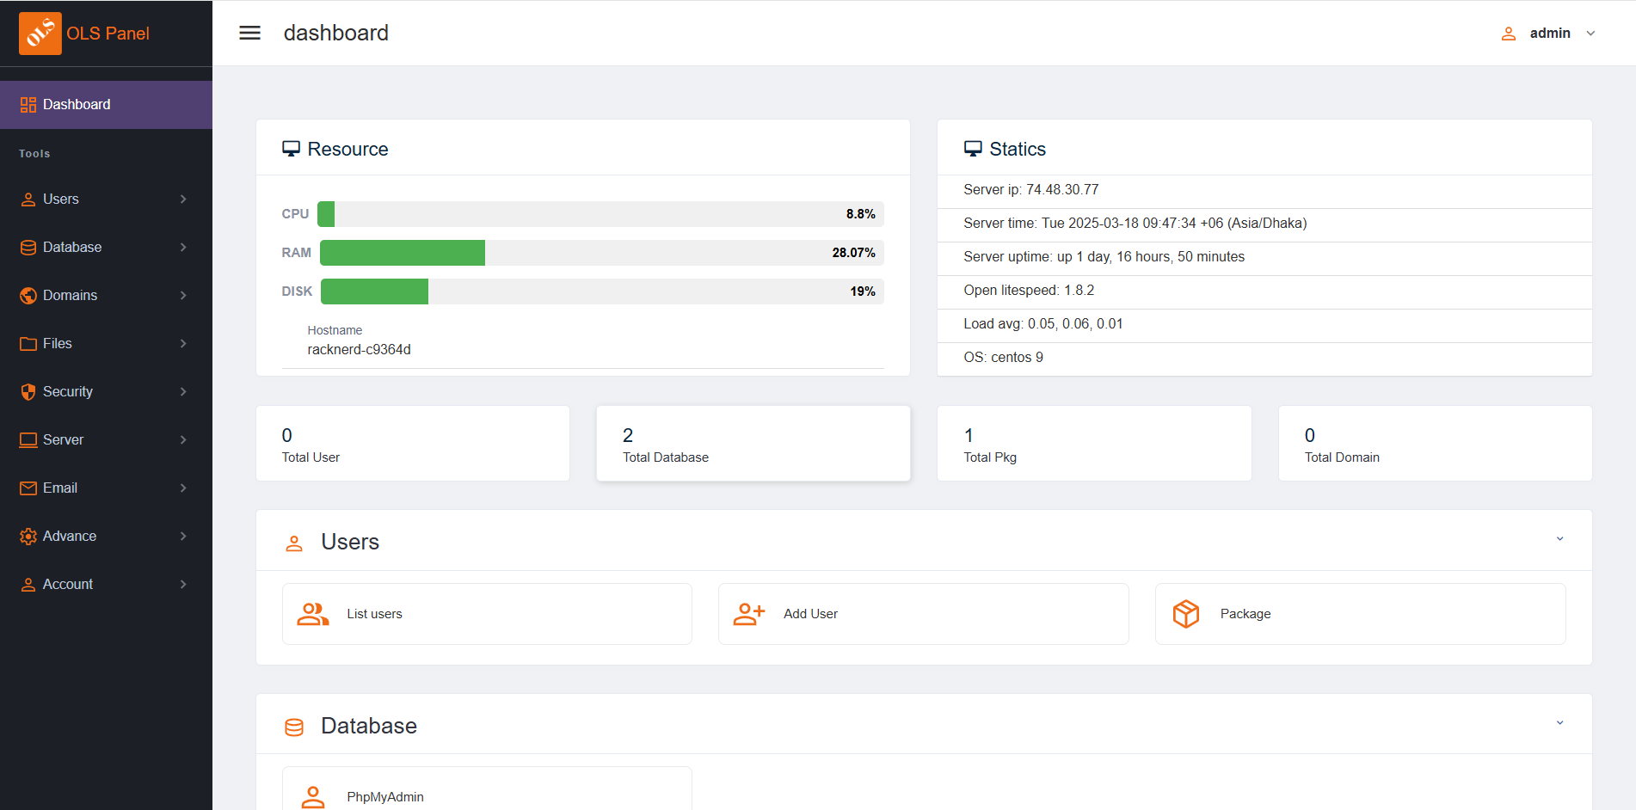Expand the Domains sidebar submenu arrow
This screenshot has width=1636, height=810.
[x=183, y=296]
